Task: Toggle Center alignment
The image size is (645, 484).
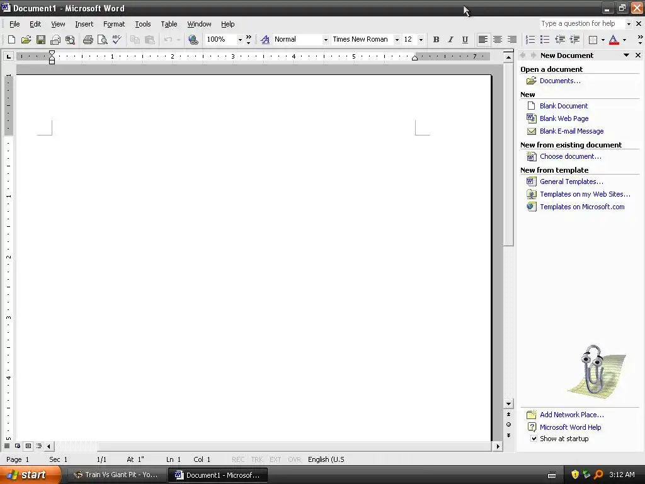Action: [498, 40]
